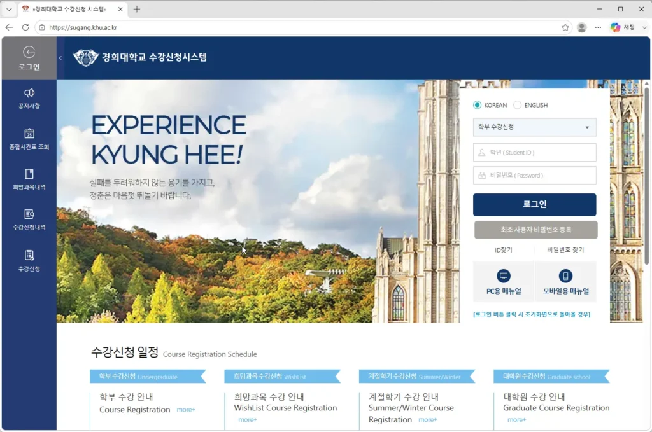Open 희망과목내역 bookmark icon
The image size is (652, 432).
click(x=29, y=174)
